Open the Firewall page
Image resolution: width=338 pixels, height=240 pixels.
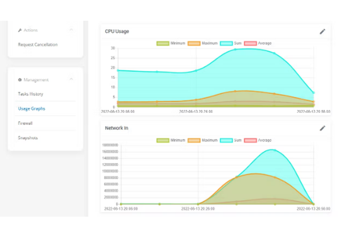point(25,123)
